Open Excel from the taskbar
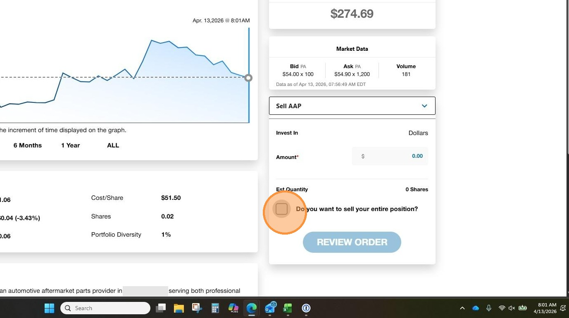The width and height of the screenshot is (569, 318). point(288,308)
